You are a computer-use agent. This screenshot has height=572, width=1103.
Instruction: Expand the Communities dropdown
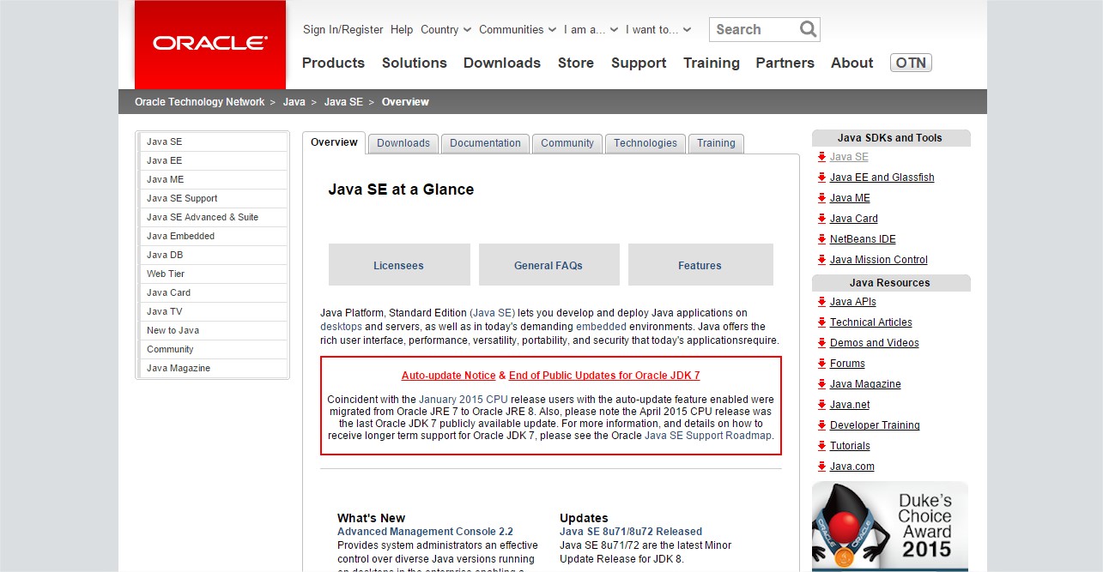pos(518,29)
